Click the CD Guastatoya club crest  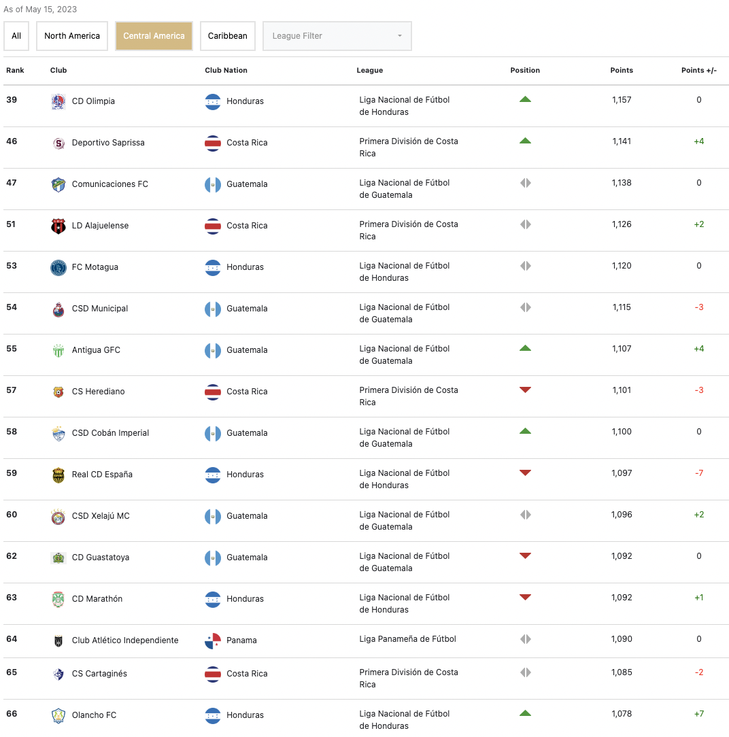pos(58,558)
